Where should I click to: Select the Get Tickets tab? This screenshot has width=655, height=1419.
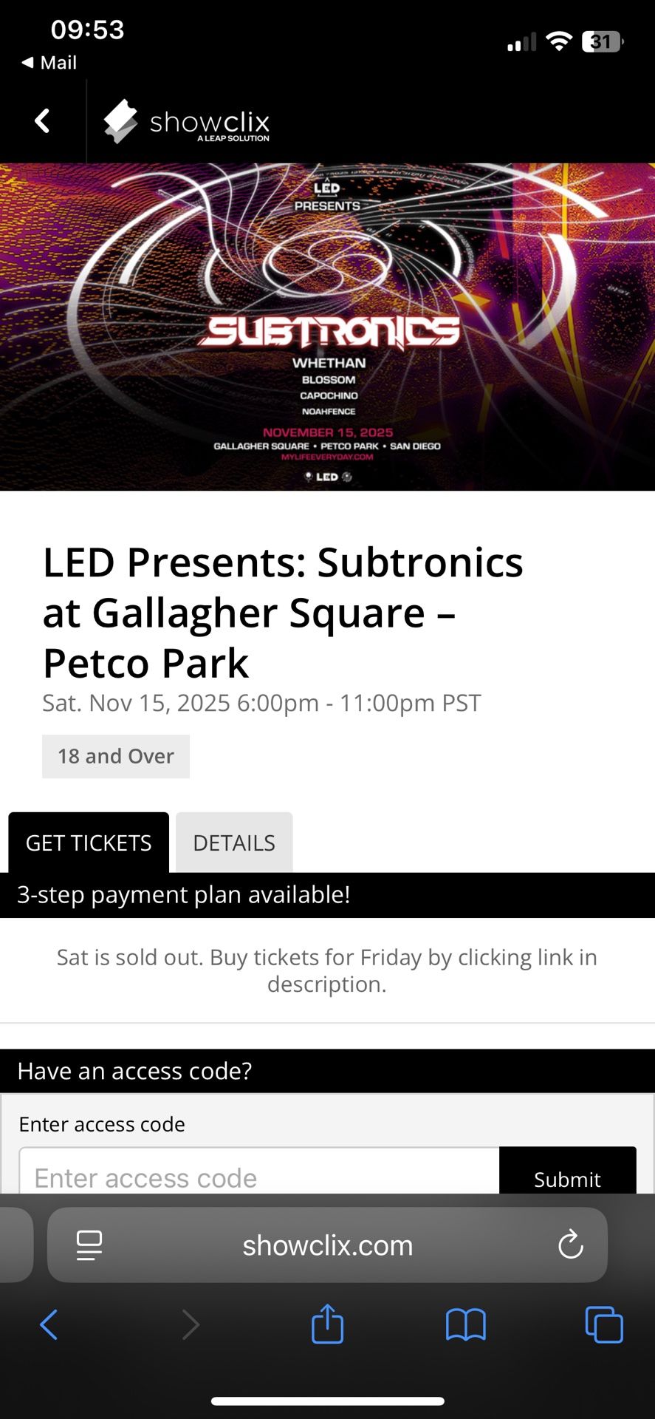click(x=89, y=843)
